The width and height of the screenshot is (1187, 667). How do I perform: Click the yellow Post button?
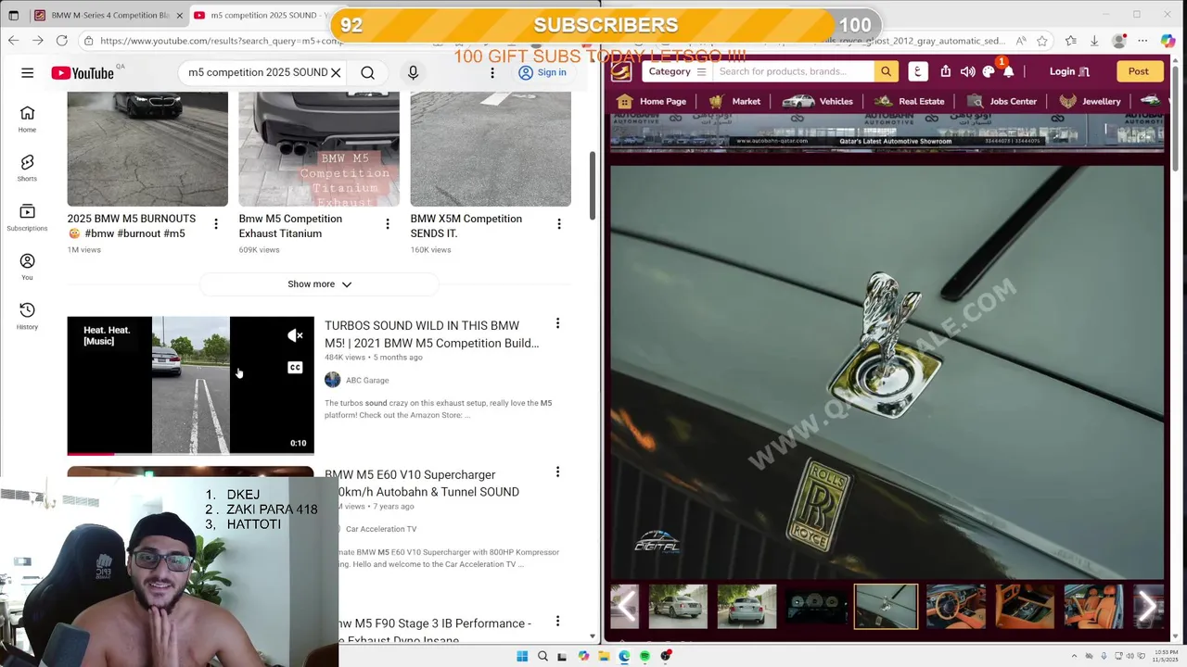click(1138, 71)
